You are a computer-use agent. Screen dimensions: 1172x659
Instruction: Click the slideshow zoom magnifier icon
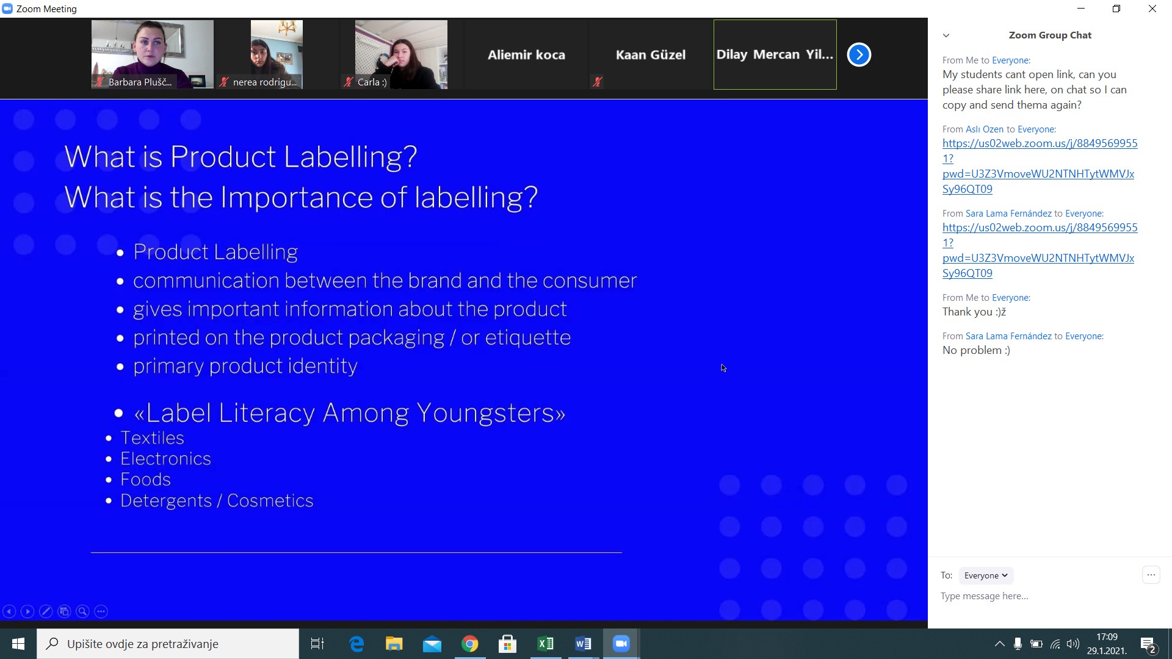pos(83,611)
